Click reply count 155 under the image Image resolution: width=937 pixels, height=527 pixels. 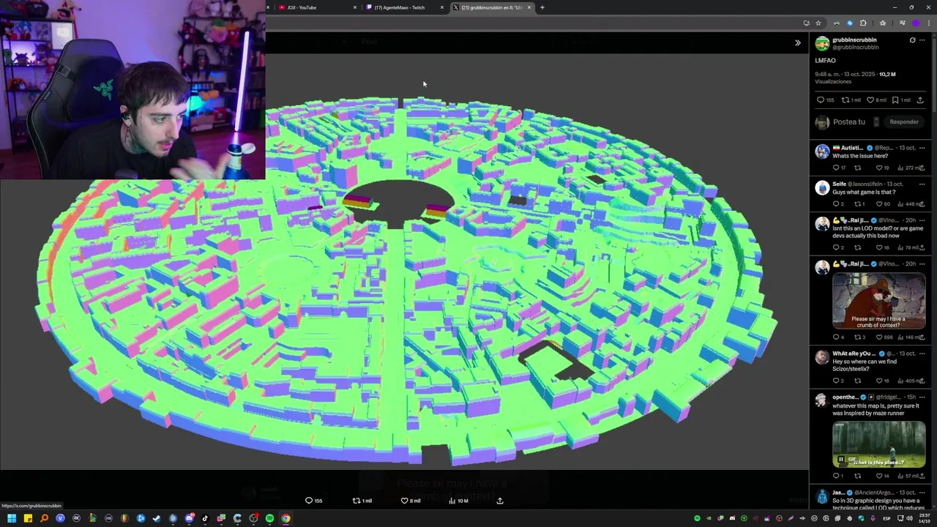point(313,501)
